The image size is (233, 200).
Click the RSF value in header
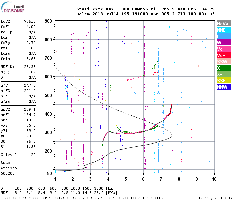click(x=154, y=14)
